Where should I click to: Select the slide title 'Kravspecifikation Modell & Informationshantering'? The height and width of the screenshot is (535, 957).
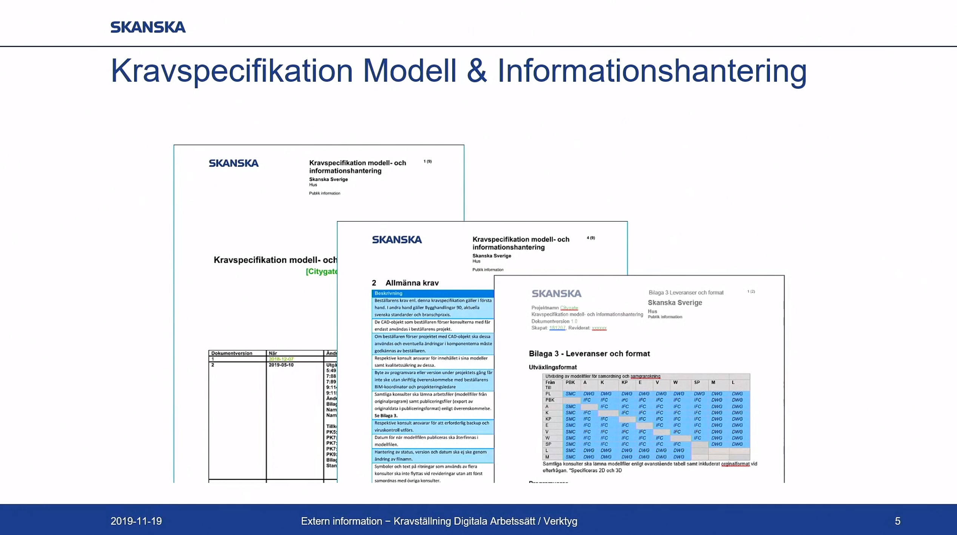click(459, 71)
